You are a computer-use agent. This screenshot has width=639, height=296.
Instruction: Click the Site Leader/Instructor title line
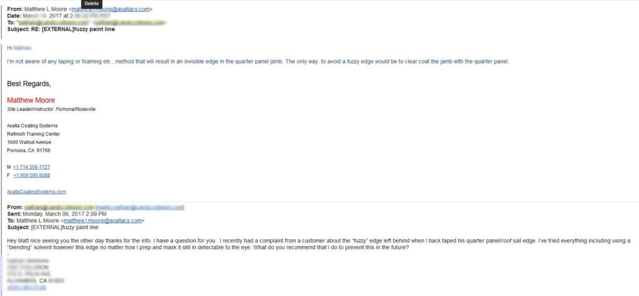pos(51,110)
